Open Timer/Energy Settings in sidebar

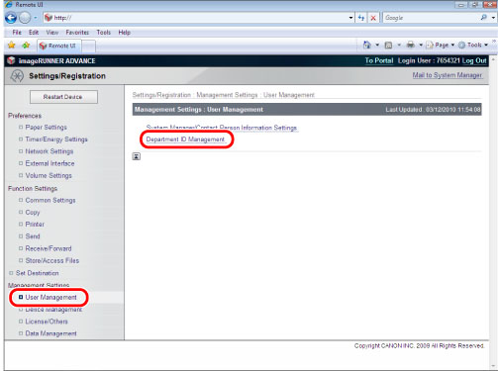[x=56, y=139]
